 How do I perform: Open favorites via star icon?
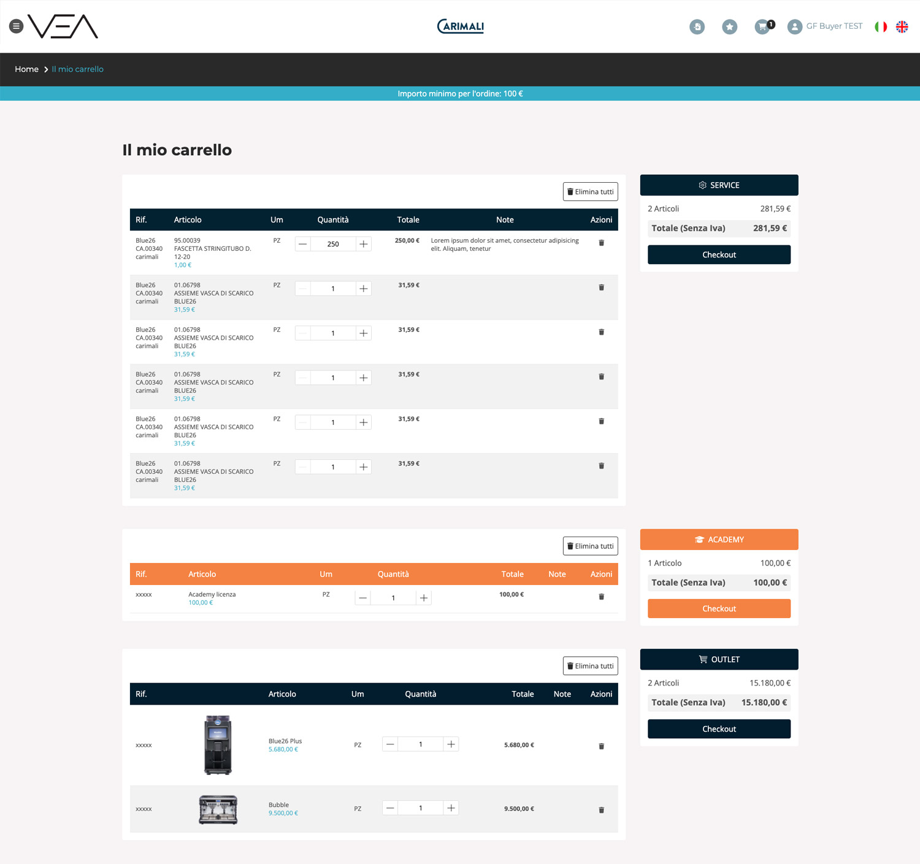coord(729,27)
